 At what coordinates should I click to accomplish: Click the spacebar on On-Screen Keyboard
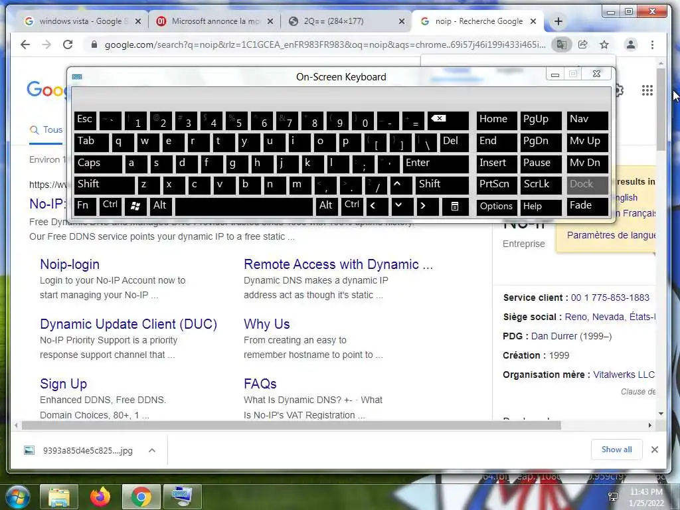click(244, 207)
